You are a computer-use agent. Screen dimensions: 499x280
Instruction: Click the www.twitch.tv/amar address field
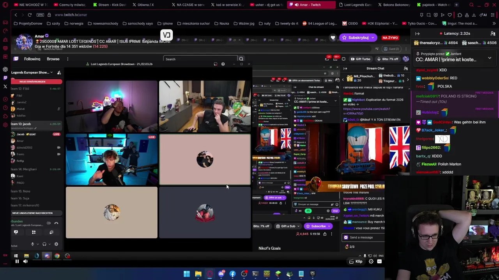tap(71, 15)
